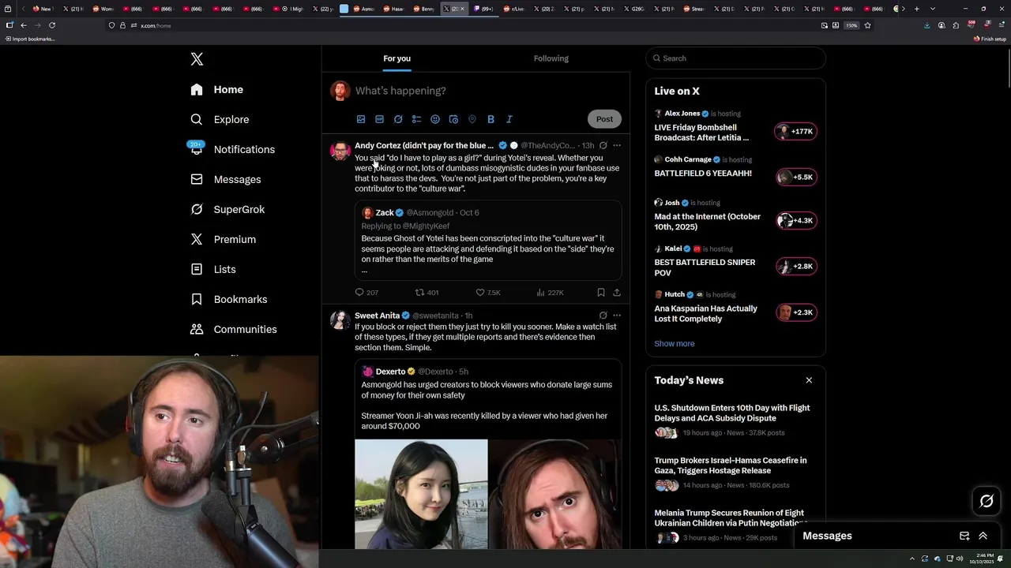Screen dimensions: 1011x568
Task: Open the Premium page
Action: [223, 239]
